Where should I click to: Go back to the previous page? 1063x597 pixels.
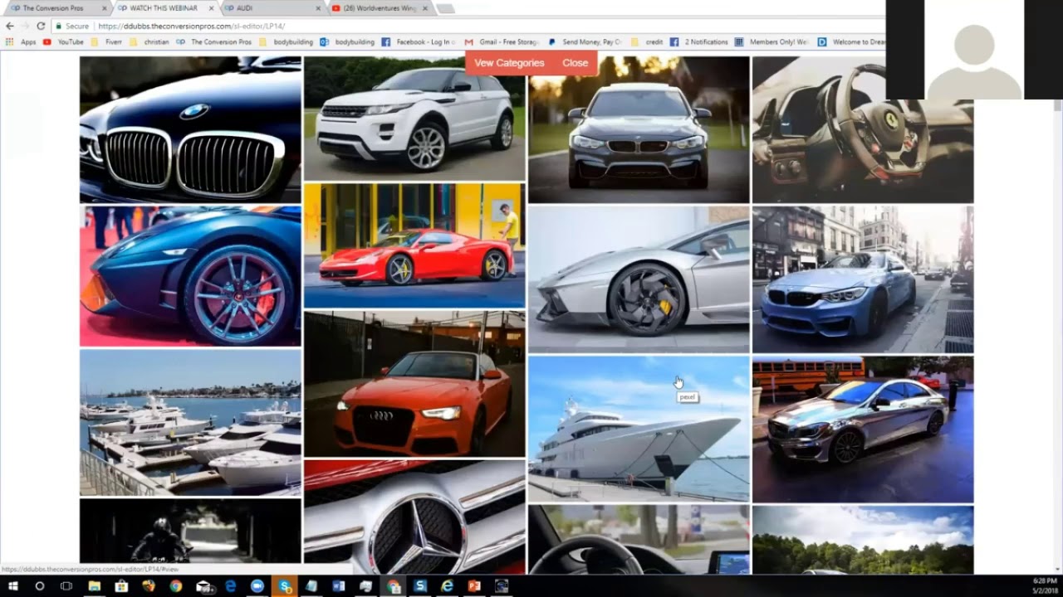pyautogui.click(x=10, y=26)
